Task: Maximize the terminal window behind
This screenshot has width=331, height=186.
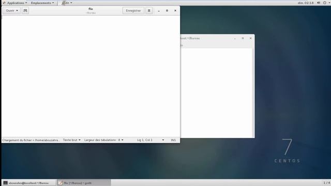Action: point(243,38)
